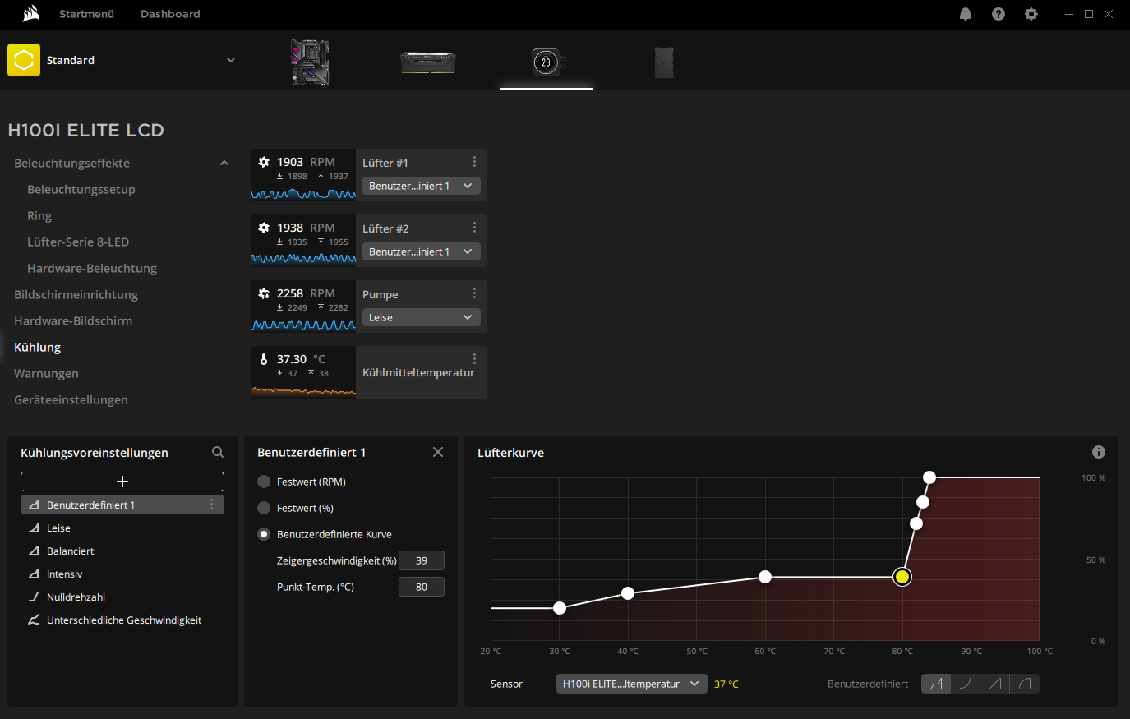This screenshot has width=1130, height=719.
Task: Select the Benutzerdefiniert 1 preset row
Action: [x=122, y=505]
